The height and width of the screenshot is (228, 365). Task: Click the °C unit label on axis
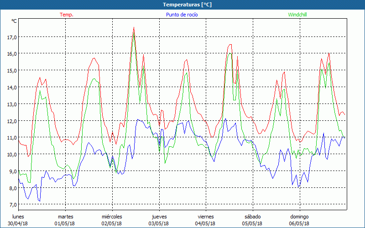tap(14, 21)
